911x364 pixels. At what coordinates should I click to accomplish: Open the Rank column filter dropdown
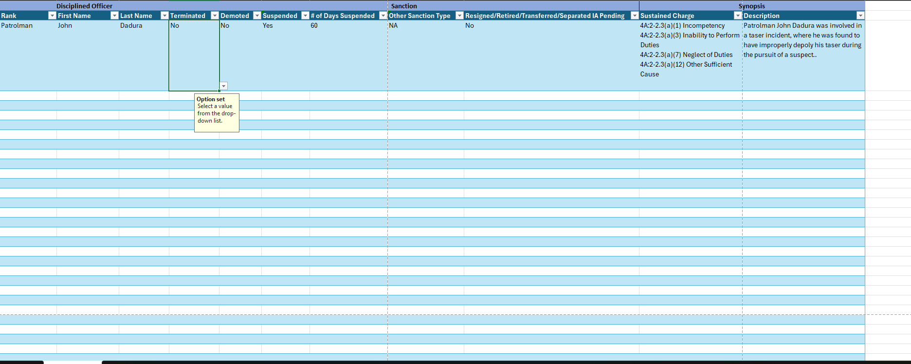click(x=52, y=16)
